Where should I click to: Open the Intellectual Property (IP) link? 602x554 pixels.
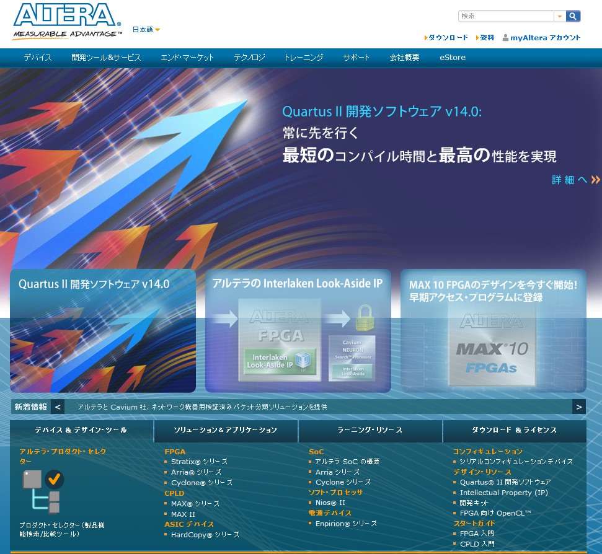tap(503, 492)
